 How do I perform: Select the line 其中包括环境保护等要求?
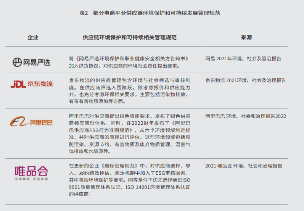[130, 180]
